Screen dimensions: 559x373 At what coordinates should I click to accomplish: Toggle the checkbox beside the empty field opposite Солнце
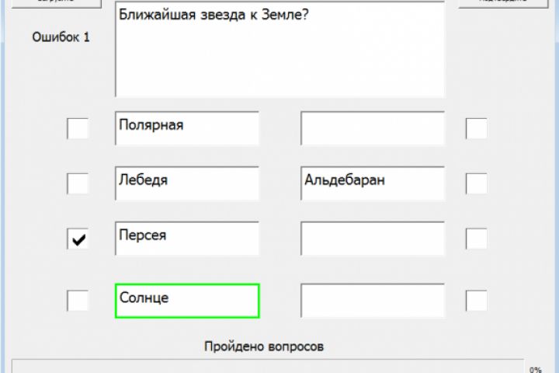click(x=476, y=300)
